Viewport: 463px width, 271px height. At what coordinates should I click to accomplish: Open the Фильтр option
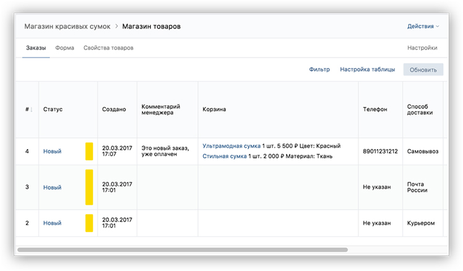(x=319, y=69)
